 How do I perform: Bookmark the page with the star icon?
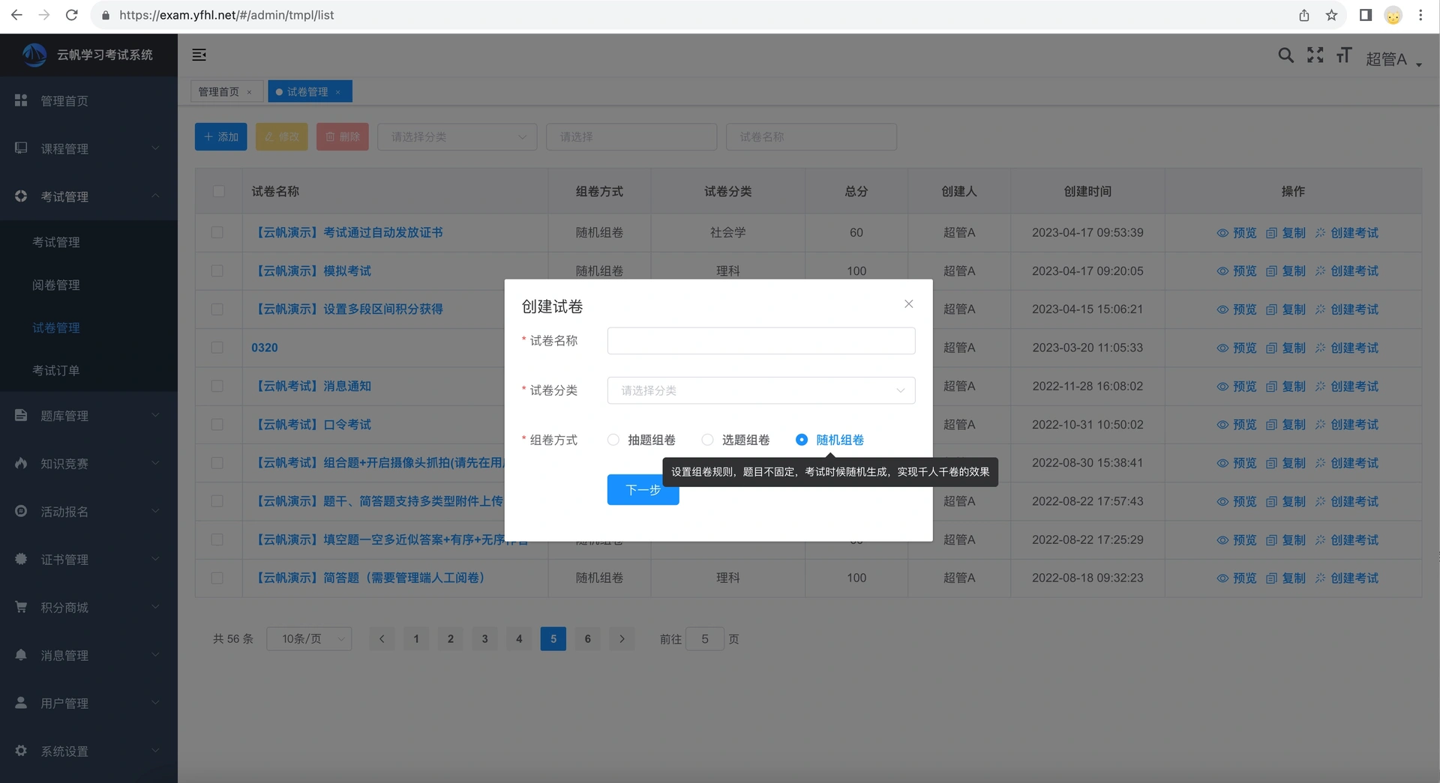(x=1331, y=15)
